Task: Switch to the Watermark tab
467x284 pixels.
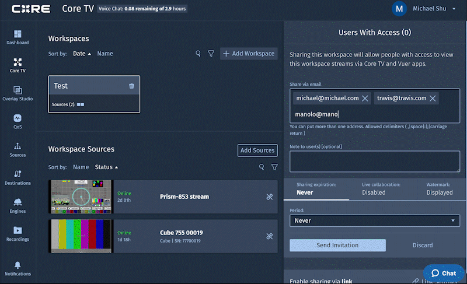Action: 439,189
